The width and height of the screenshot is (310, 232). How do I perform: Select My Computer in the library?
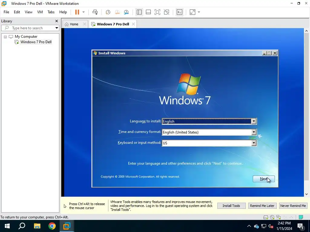click(x=26, y=37)
